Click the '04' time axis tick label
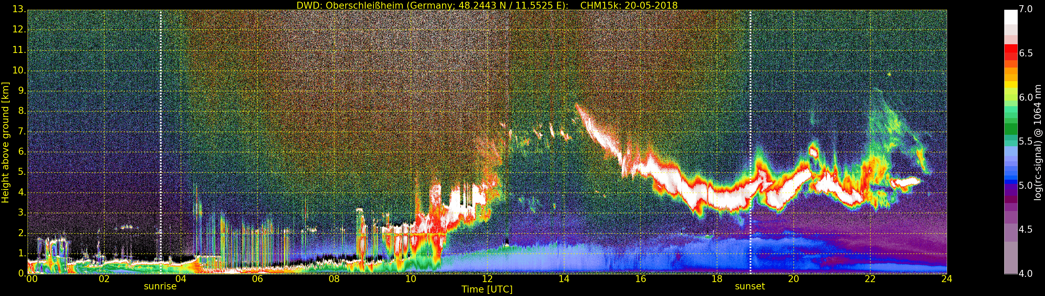The width and height of the screenshot is (1045, 296). pyautogui.click(x=180, y=279)
